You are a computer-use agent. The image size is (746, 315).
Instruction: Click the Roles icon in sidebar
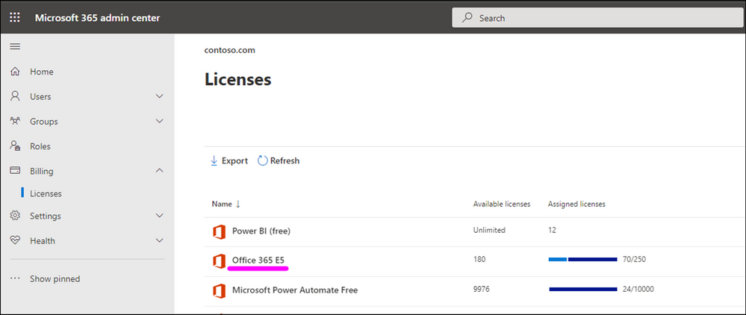point(15,146)
